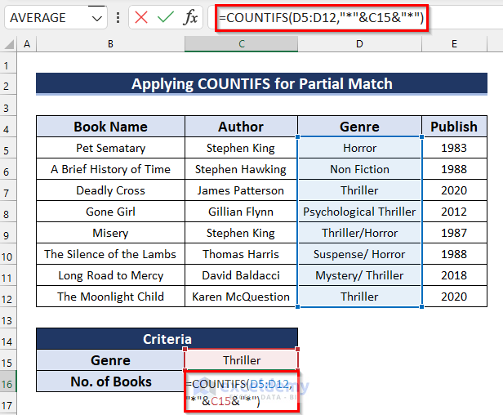Select column C header
503x415 pixels.
[241, 44]
